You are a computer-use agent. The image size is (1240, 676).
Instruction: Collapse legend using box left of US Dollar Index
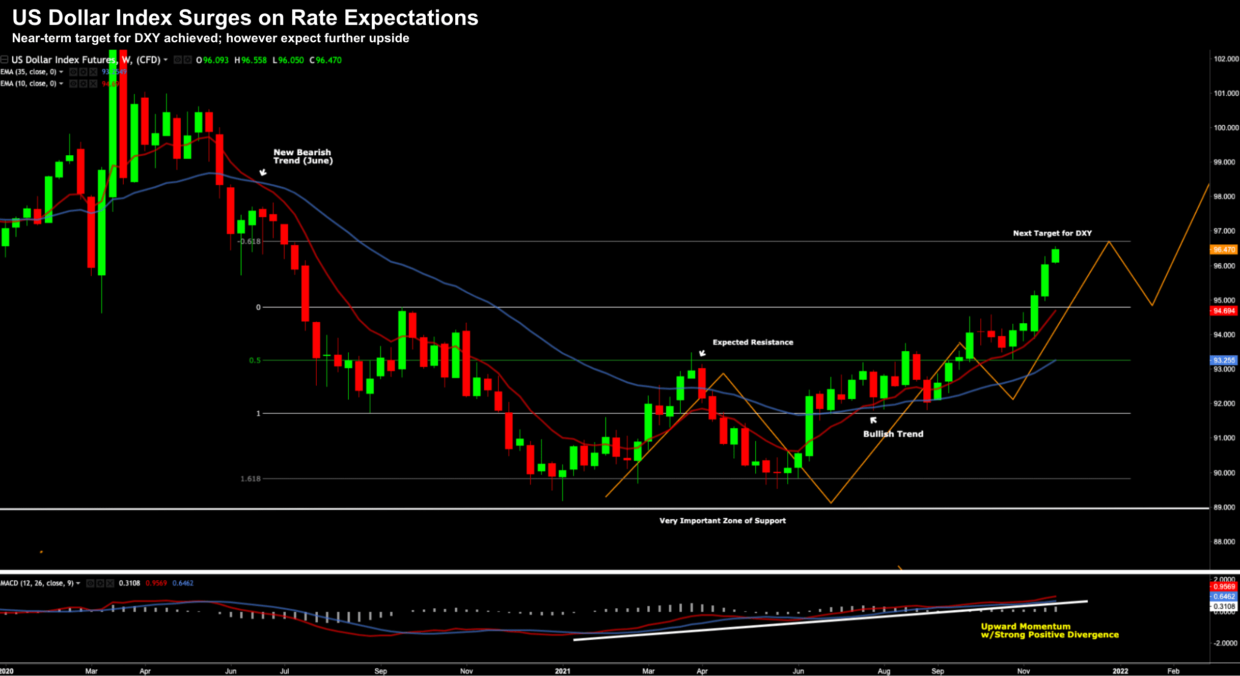tap(4, 60)
